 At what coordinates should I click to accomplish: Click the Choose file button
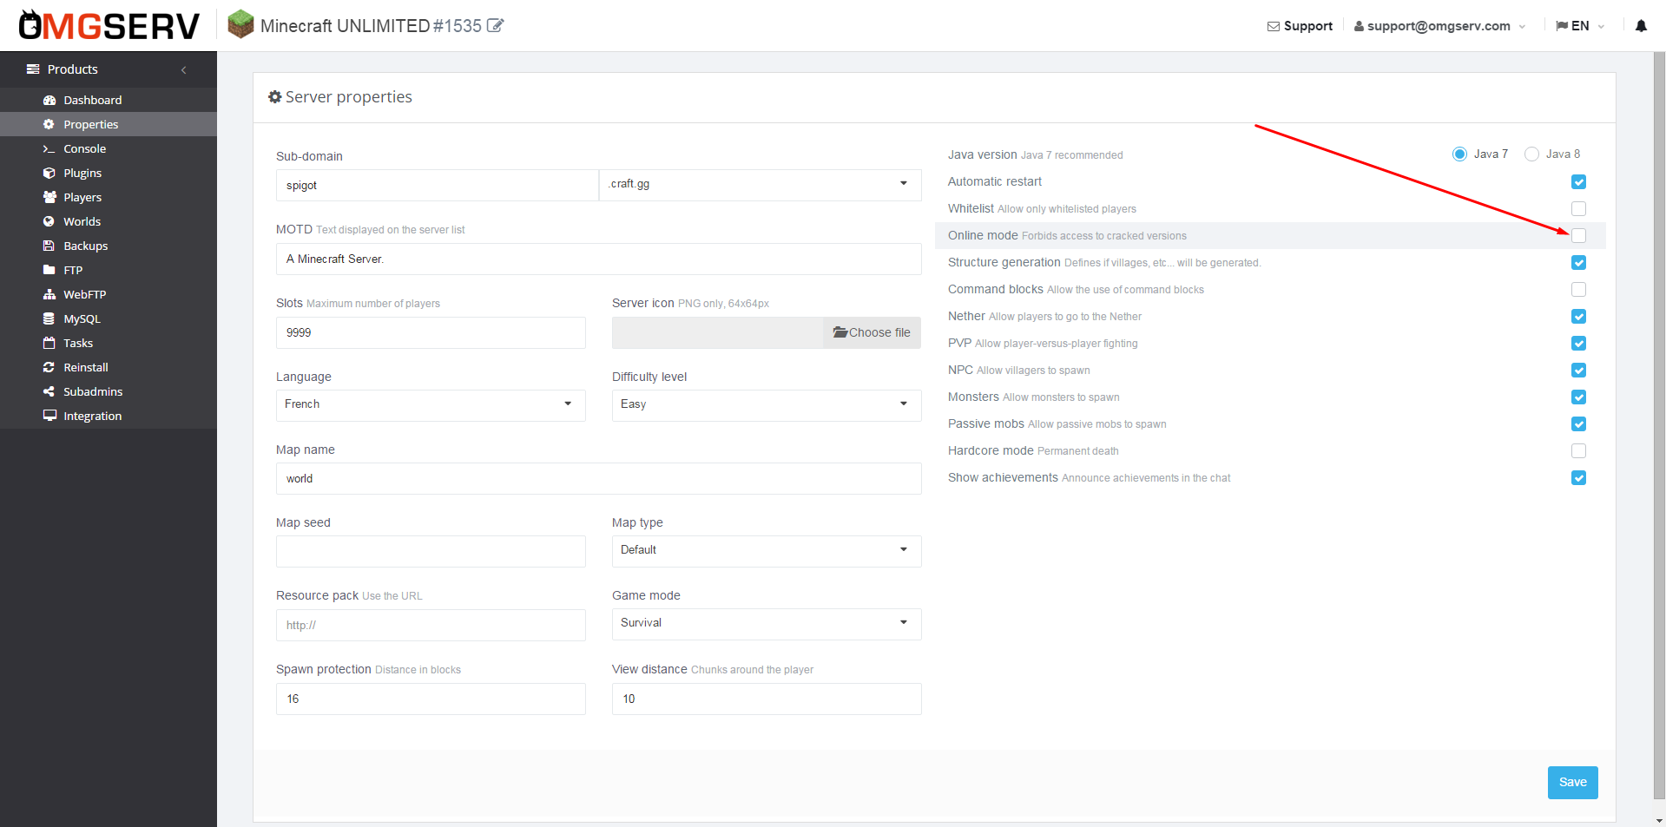click(872, 332)
